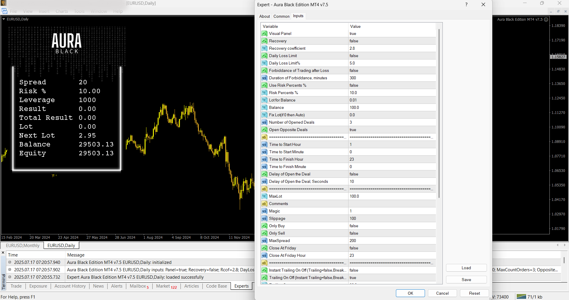Open the Account History terminal tab
The width and height of the screenshot is (569, 300).
[70, 286]
